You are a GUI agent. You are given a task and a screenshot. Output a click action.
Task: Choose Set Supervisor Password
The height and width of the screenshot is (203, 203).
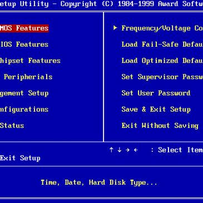[x=162, y=77]
